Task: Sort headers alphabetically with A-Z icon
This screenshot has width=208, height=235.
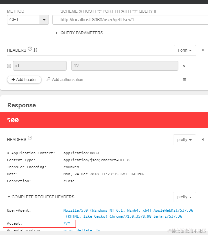Action: coord(36,50)
